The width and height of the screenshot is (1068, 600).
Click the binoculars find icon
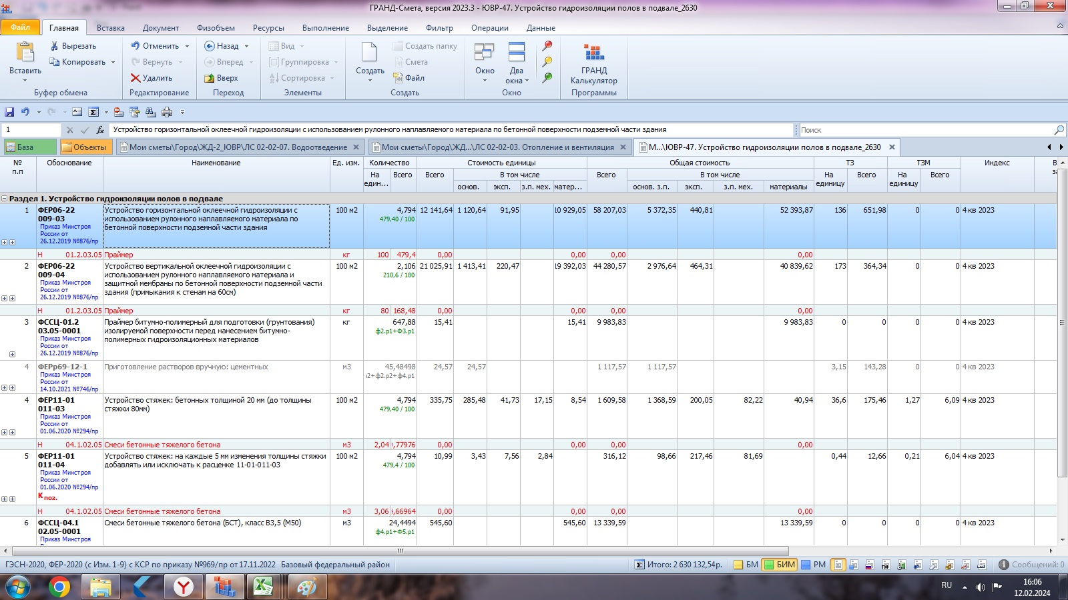[151, 112]
